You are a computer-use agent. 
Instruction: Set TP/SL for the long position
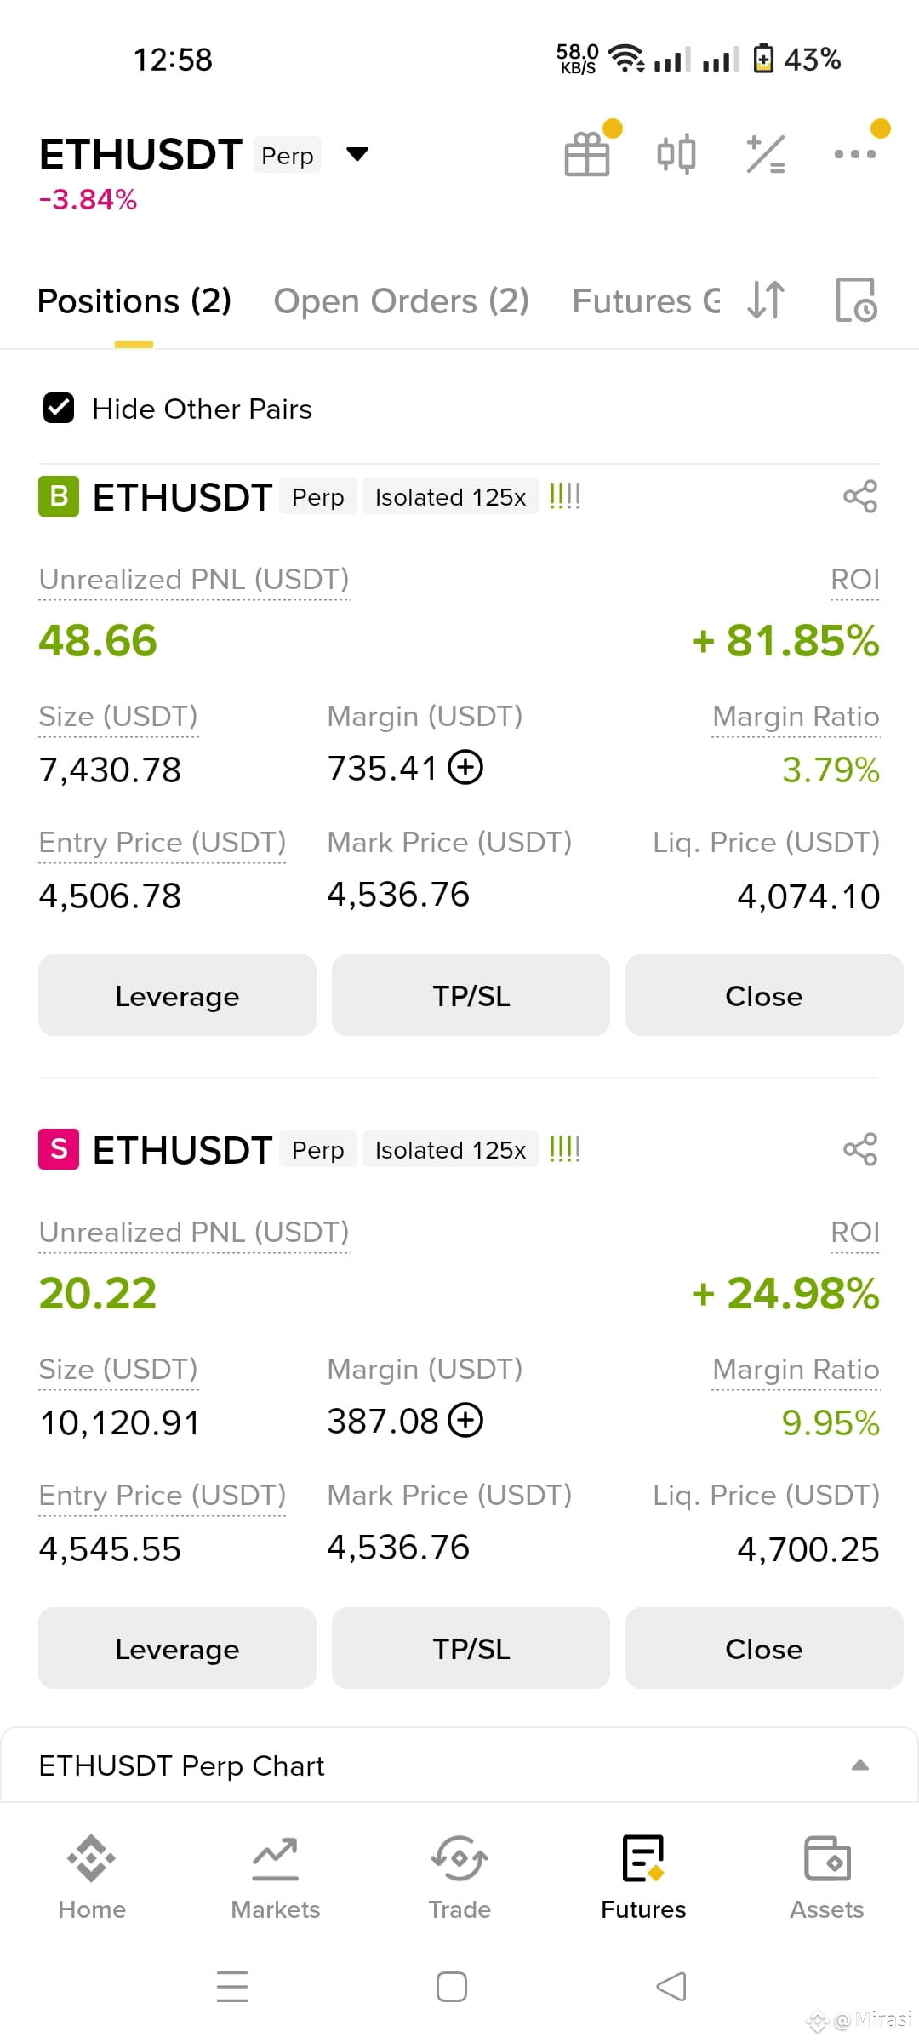471,995
